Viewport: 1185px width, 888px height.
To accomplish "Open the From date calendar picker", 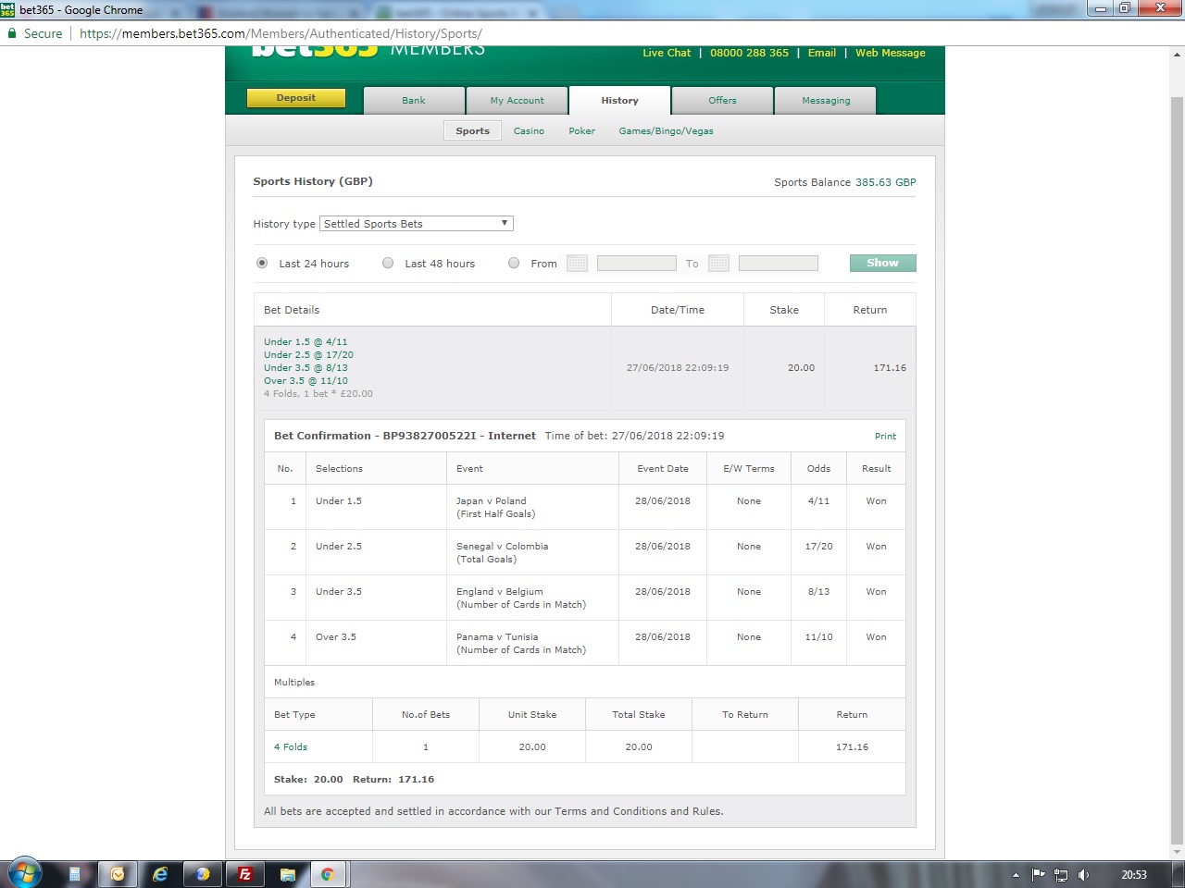I will point(577,264).
